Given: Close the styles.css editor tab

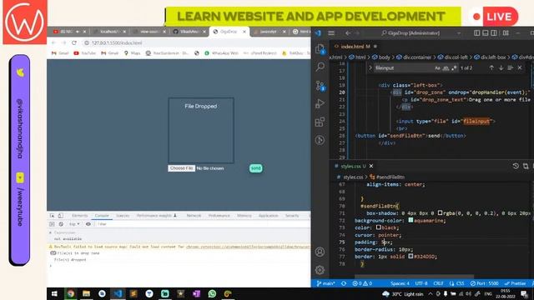Looking at the screenshot, I should click(x=371, y=166).
